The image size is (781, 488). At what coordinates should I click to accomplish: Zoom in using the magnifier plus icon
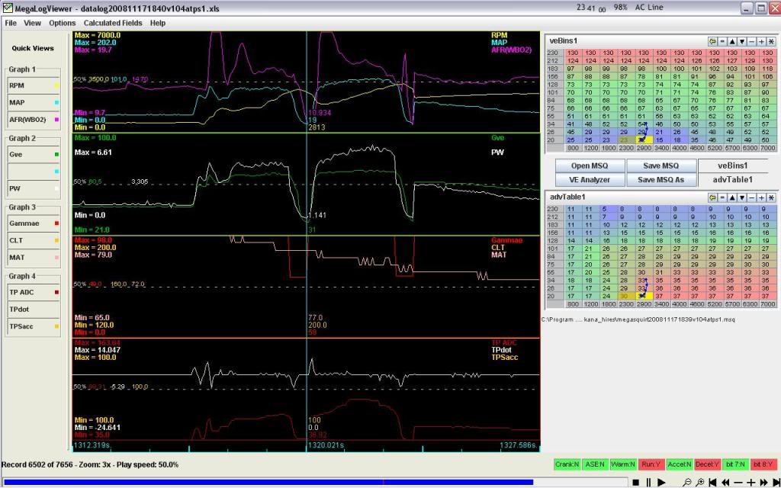point(700,481)
